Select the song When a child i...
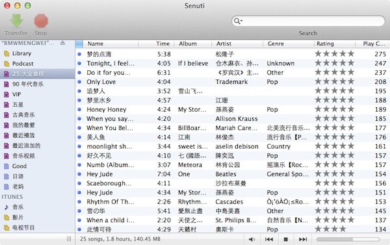 coord(110,220)
